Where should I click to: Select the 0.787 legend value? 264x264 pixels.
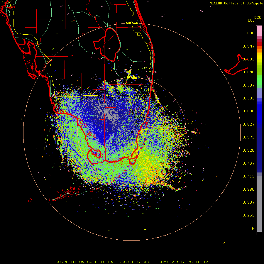point(248,85)
